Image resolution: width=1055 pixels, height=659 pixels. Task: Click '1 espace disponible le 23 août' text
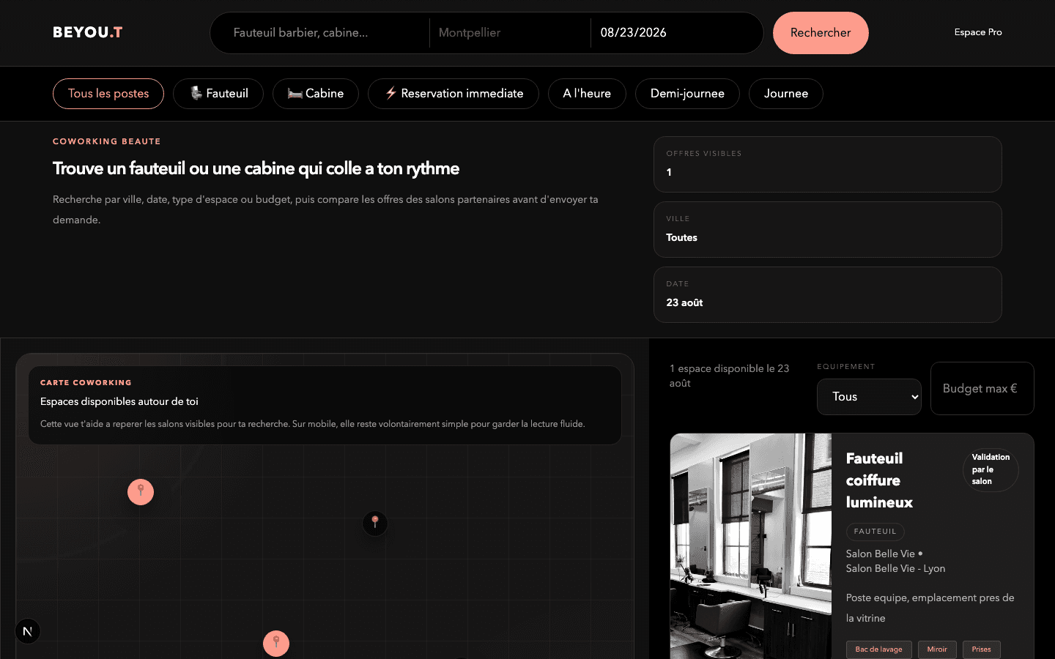(x=730, y=376)
